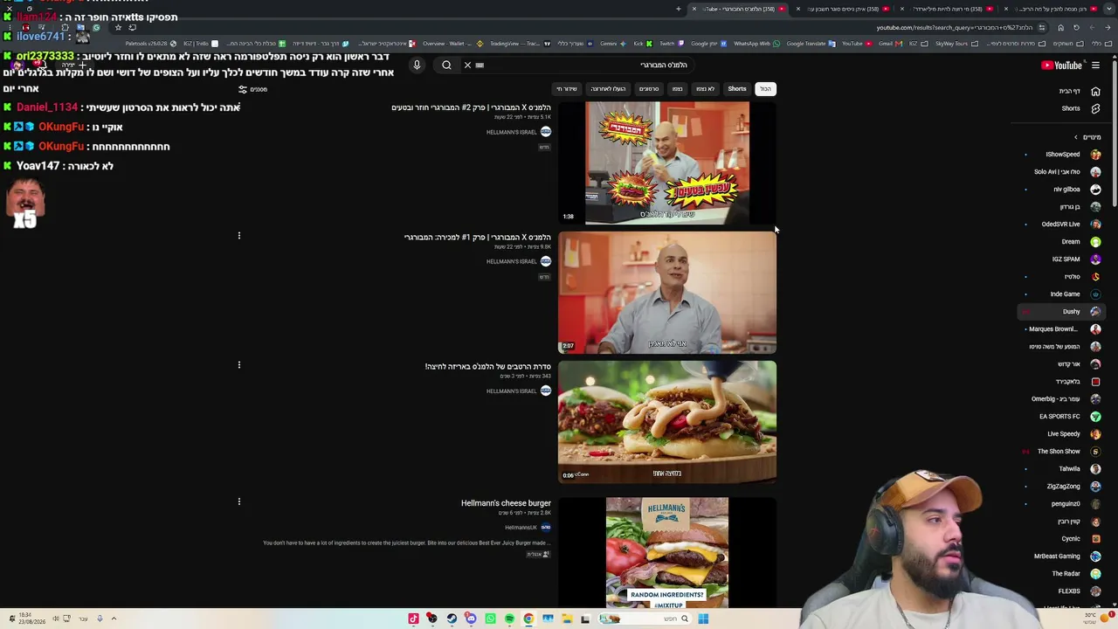This screenshot has height=629, width=1118.
Task: Open the penguinz0 subscription
Action: click(x=1063, y=504)
